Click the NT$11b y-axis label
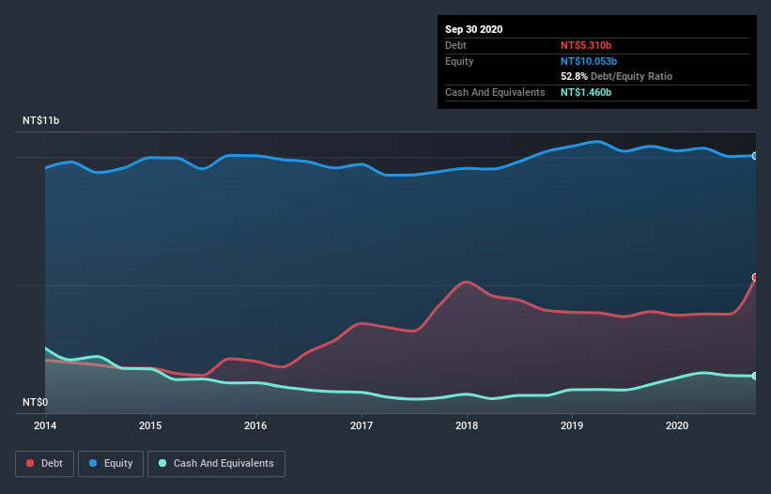The image size is (771, 494). 40,120
